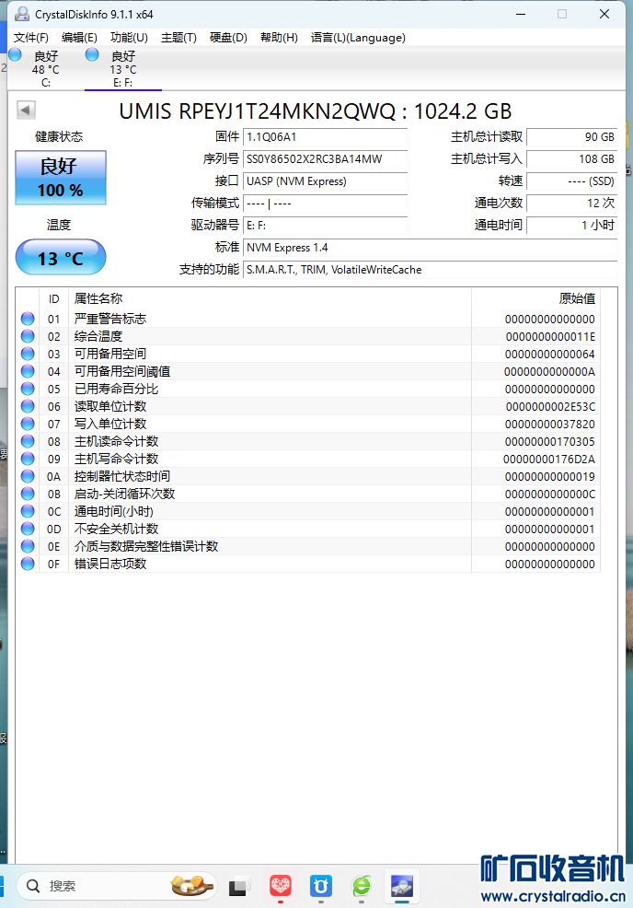Click the power-on hours value 1 小时

click(571, 226)
